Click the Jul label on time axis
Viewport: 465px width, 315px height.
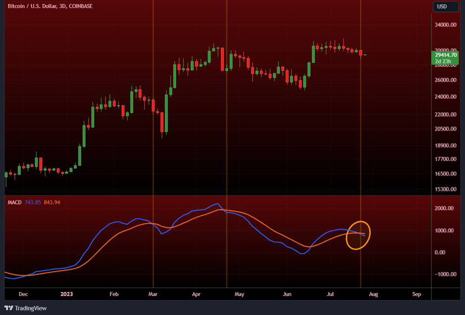click(330, 294)
